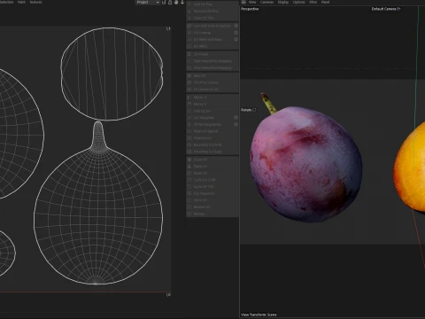Click the down-arrow icon next to Project

182,3
